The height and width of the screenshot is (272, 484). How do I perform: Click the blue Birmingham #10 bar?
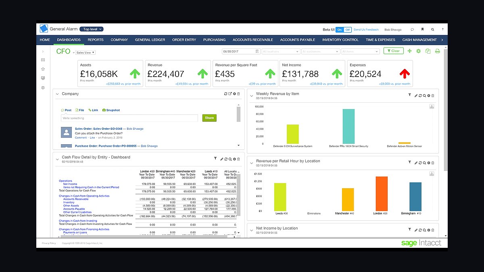point(415,197)
